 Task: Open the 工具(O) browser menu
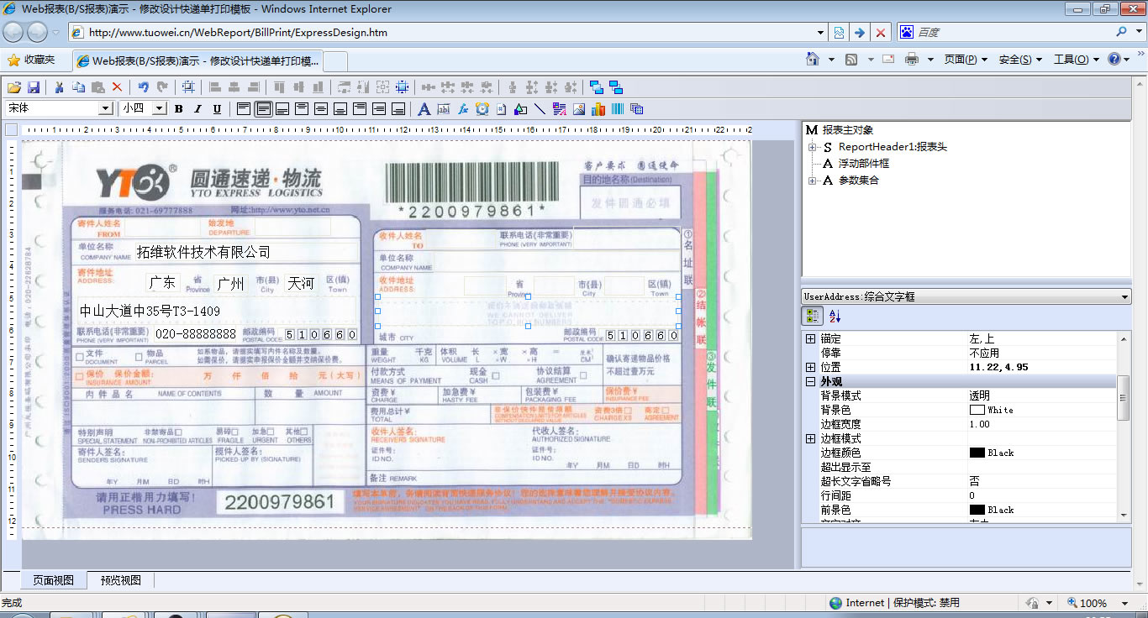pos(1071,60)
